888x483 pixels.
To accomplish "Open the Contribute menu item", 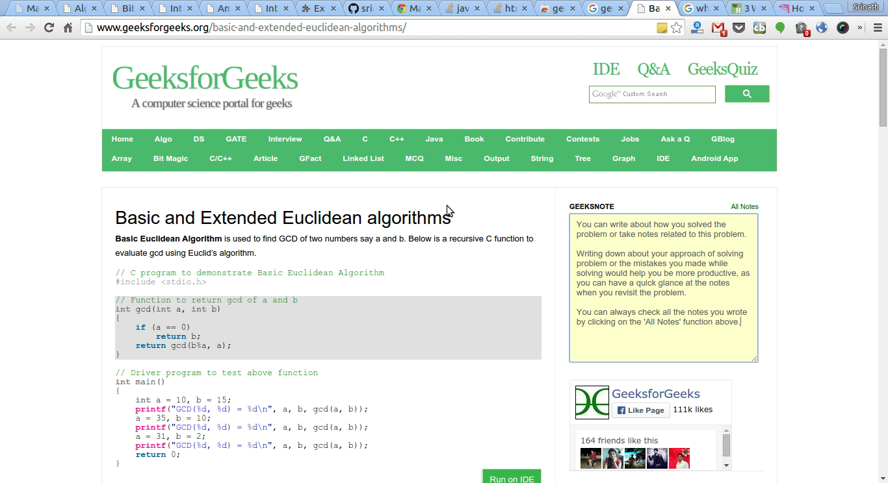I will point(525,139).
